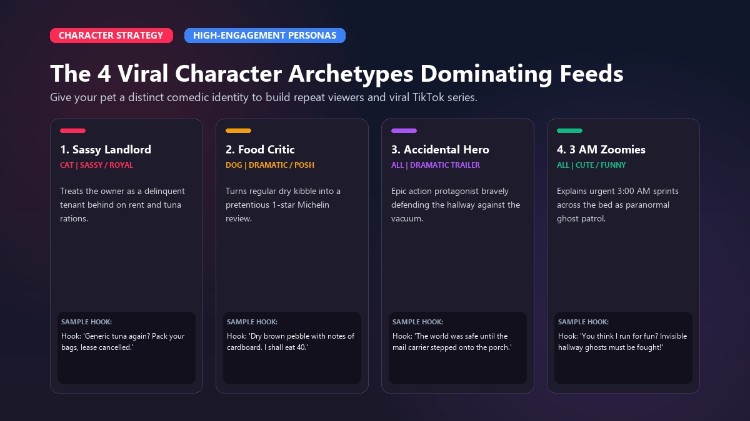Click the subtitle about distinct comedic identity
This screenshot has width=750, height=421.
[x=264, y=98]
